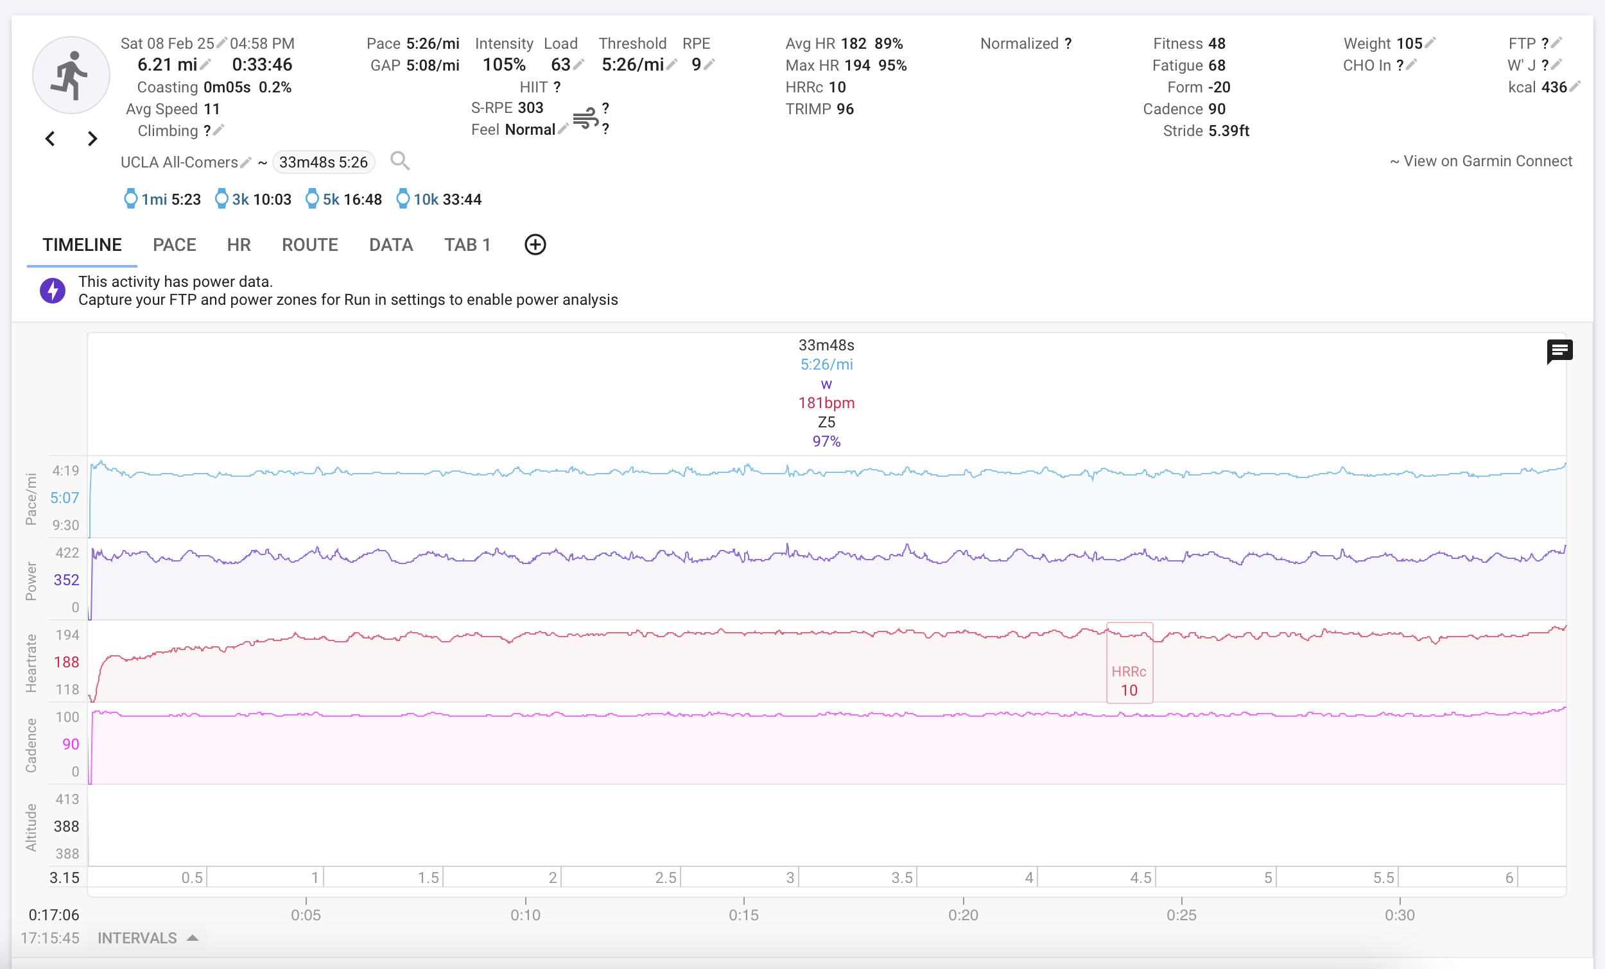
Task: Edit the Weight 105 pencil icon
Action: pos(1430,43)
